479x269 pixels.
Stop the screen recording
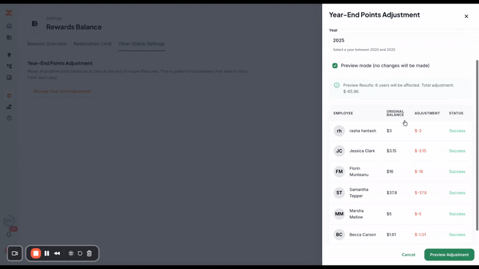click(36, 253)
